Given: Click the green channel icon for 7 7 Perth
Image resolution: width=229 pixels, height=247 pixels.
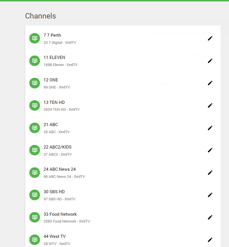Looking at the screenshot, I should point(34,38).
